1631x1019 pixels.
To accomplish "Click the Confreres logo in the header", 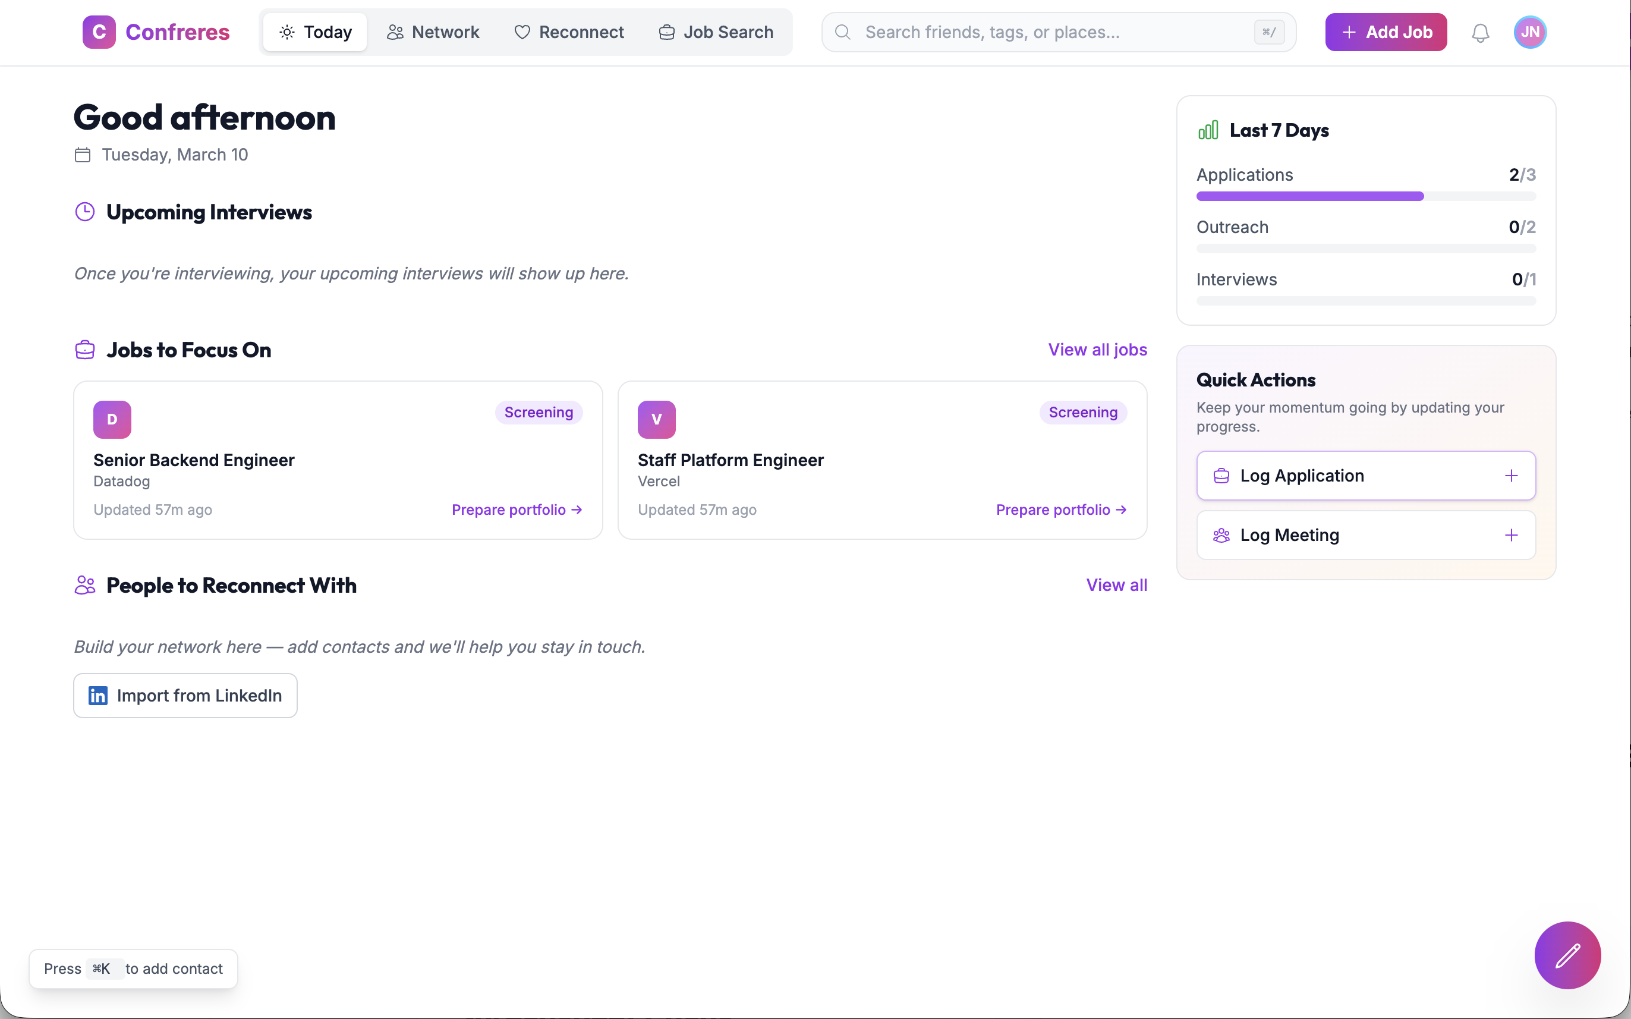I will coord(156,32).
